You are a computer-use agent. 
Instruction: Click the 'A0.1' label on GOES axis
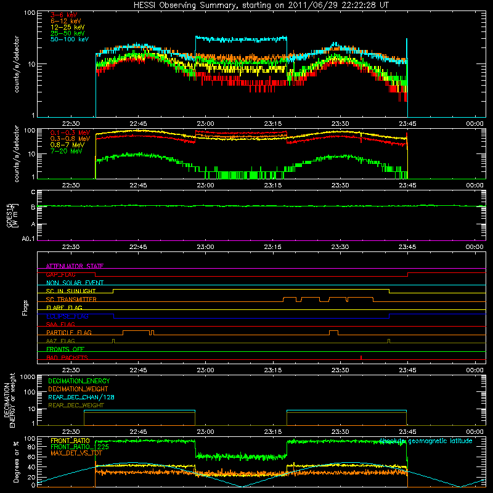pyautogui.click(x=28, y=239)
